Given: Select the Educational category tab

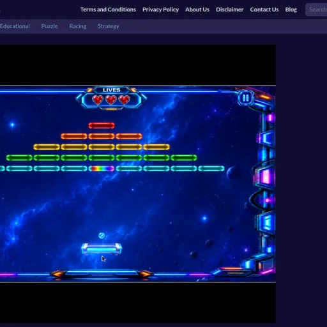Looking at the screenshot, I should (15, 26).
